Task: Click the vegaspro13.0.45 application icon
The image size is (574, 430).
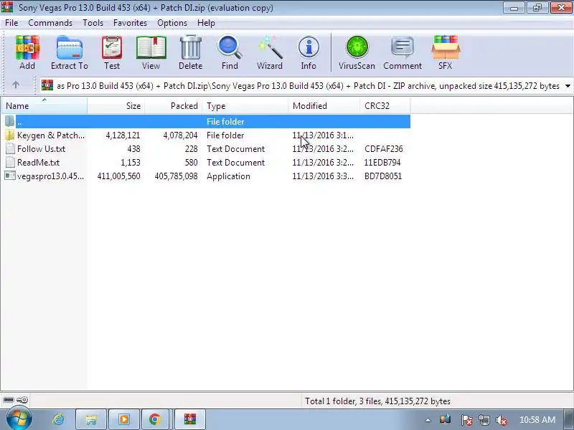Action: click(10, 176)
